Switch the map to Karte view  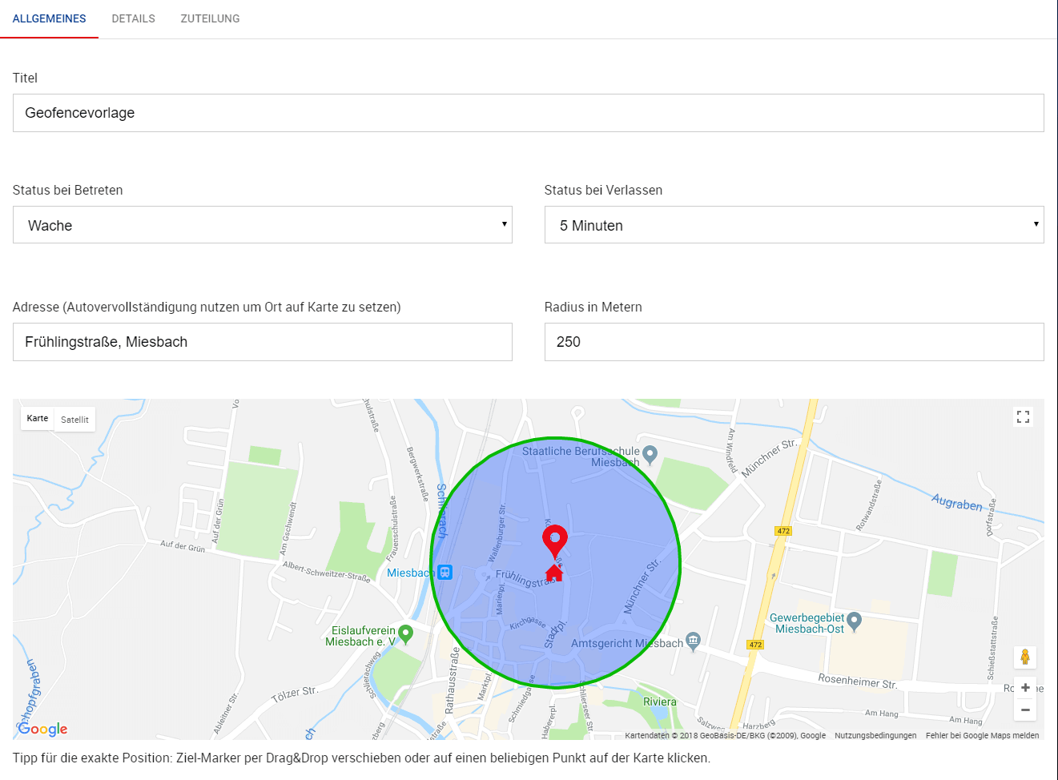click(x=37, y=418)
